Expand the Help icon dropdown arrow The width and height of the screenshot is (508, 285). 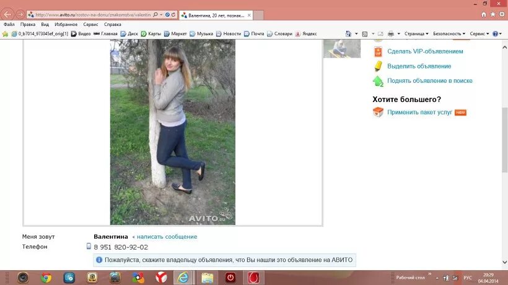coord(501,33)
